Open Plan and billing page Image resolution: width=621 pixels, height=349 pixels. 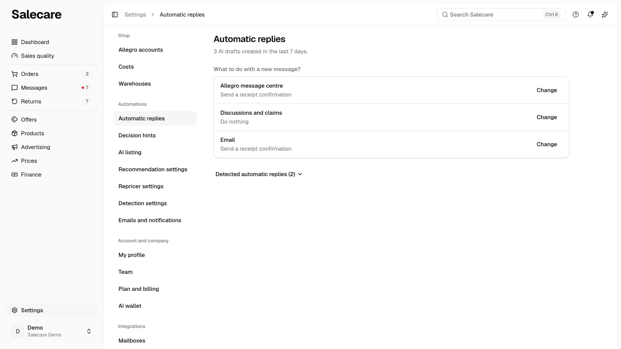tap(155, 289)
